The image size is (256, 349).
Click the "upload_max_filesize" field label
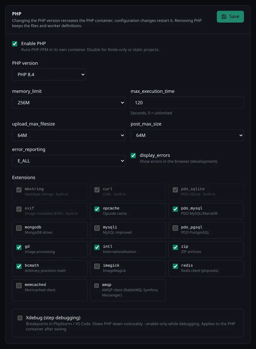[33, 124]
